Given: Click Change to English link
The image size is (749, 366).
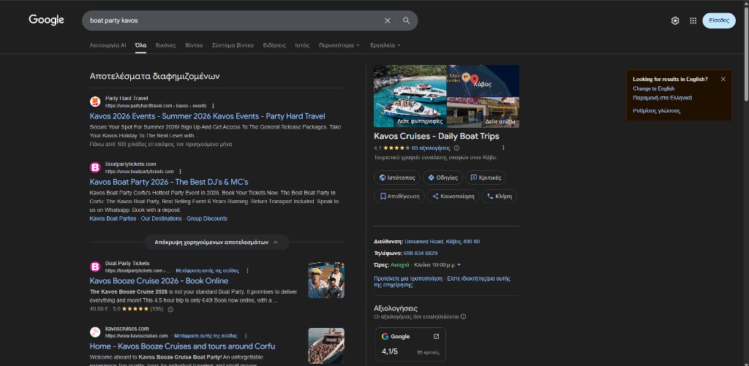Looking at the screenshot, I should tap(653, 88).
